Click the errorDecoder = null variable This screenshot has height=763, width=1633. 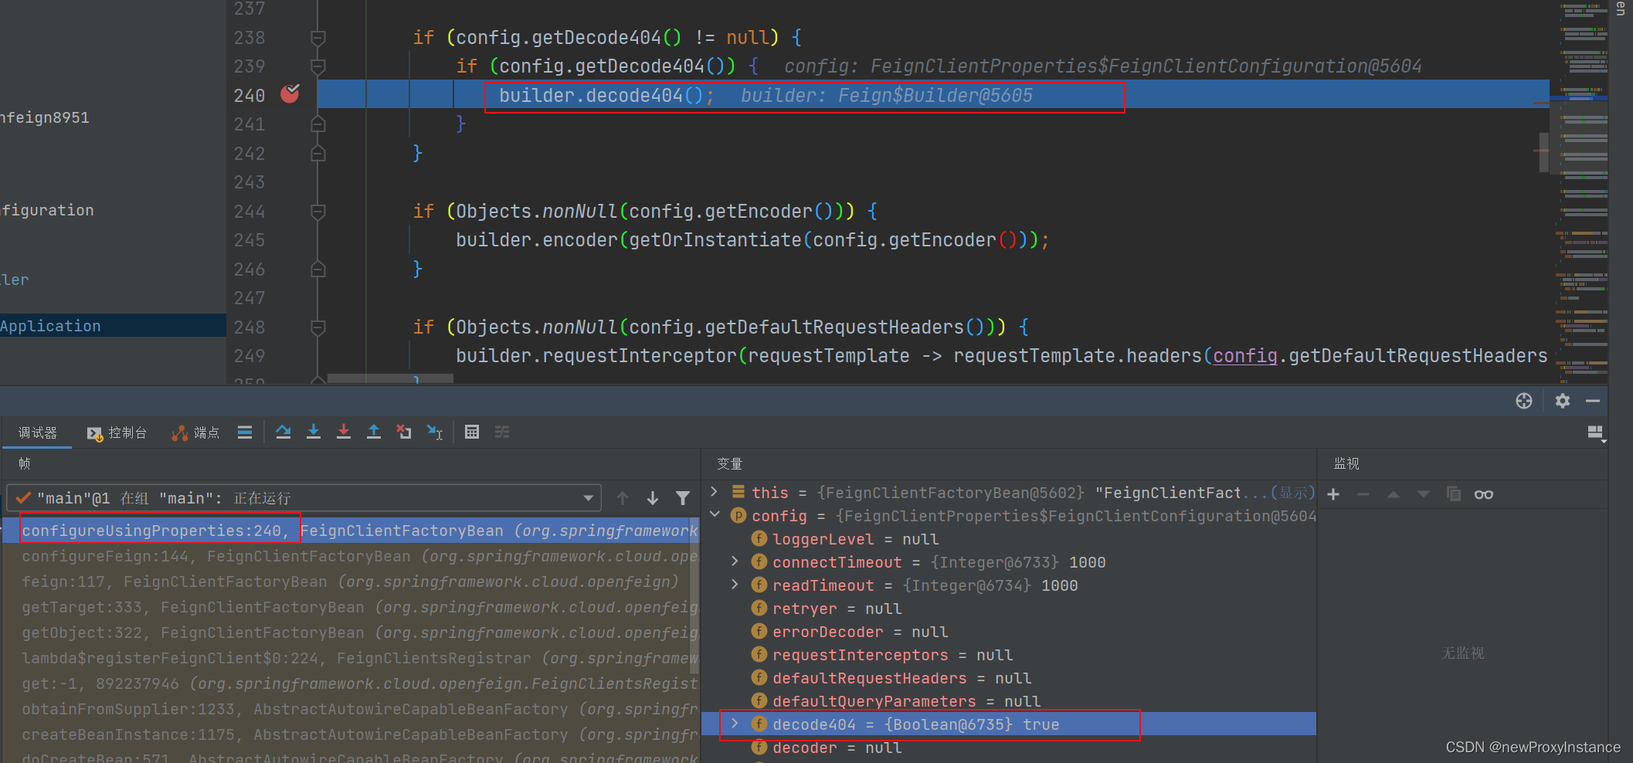pos(860,632)
